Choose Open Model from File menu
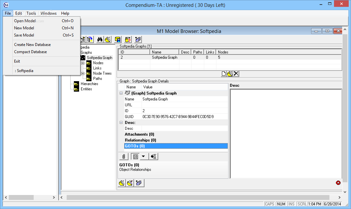The image size is (351, 209). (42, 21)
